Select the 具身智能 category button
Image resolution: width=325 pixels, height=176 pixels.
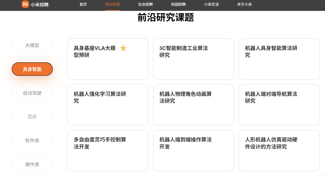coord(32,69)
